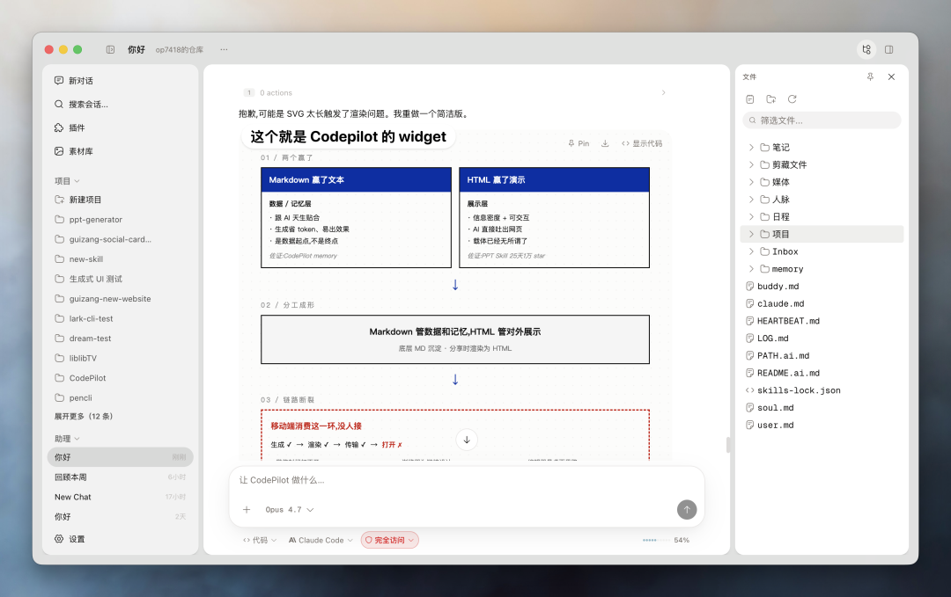951x597 pixels.
Task: Open the Claude Code dropdown
Action: tap(321, 540)
